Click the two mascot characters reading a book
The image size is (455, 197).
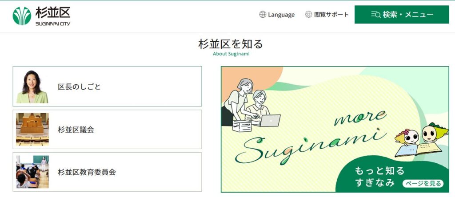pyautogui.click(x=421, y=140)
